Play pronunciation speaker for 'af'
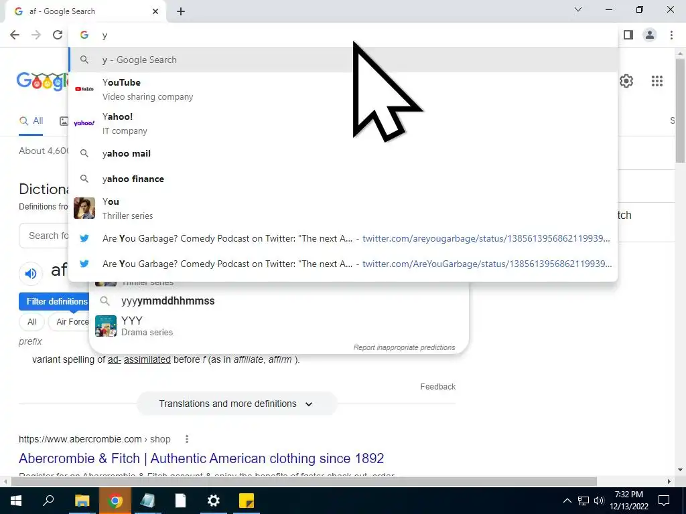 [x=31, y=274]
